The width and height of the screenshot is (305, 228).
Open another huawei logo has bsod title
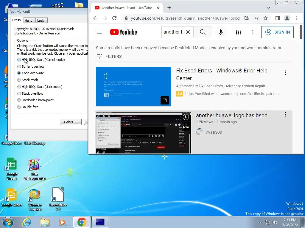(232, 115)
